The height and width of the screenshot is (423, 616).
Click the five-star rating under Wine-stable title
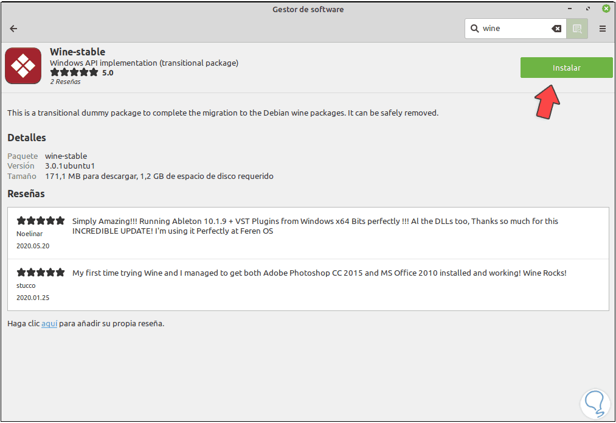tap(74, 72)
